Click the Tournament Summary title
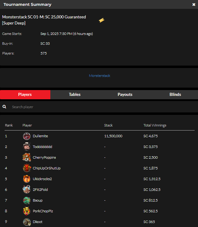Viewport: 198px width, 227px height. (27, 5)
